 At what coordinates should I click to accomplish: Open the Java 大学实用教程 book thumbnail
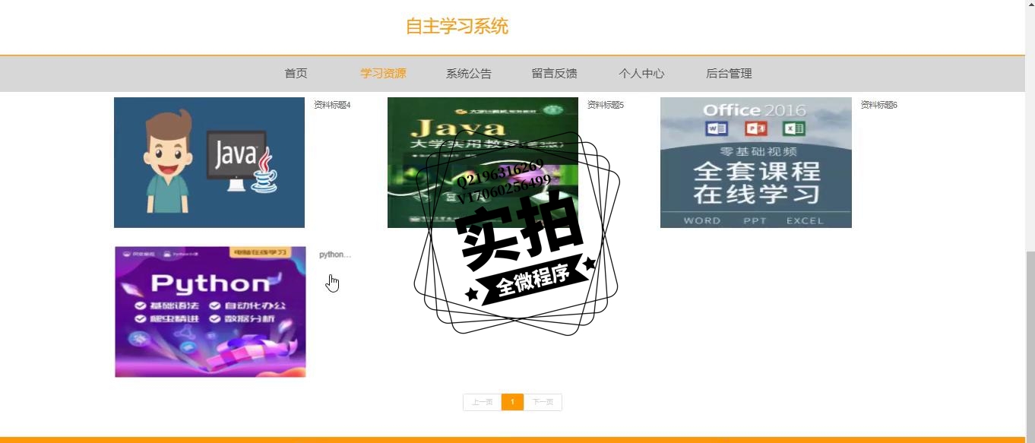483,163
